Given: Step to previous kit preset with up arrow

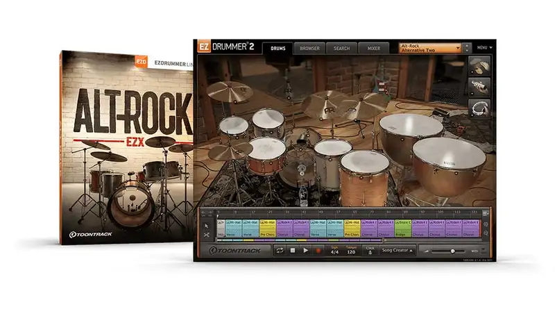Looking at the screenshot, I should point(467,46).
